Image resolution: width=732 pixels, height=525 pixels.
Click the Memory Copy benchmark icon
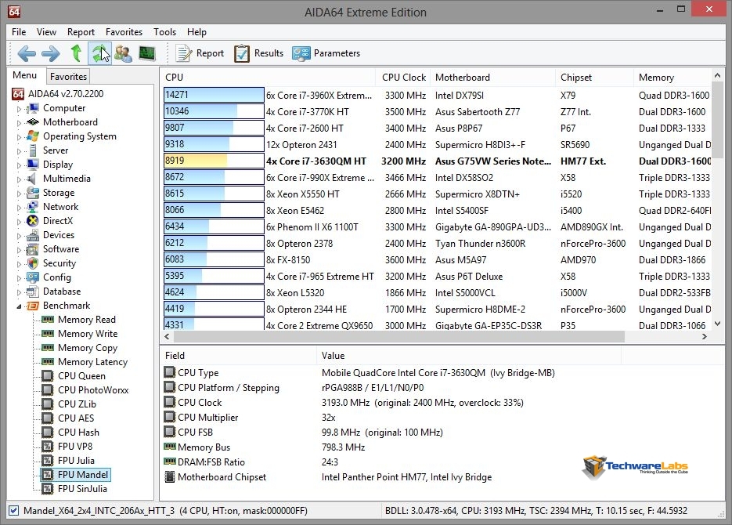[48, 347]
